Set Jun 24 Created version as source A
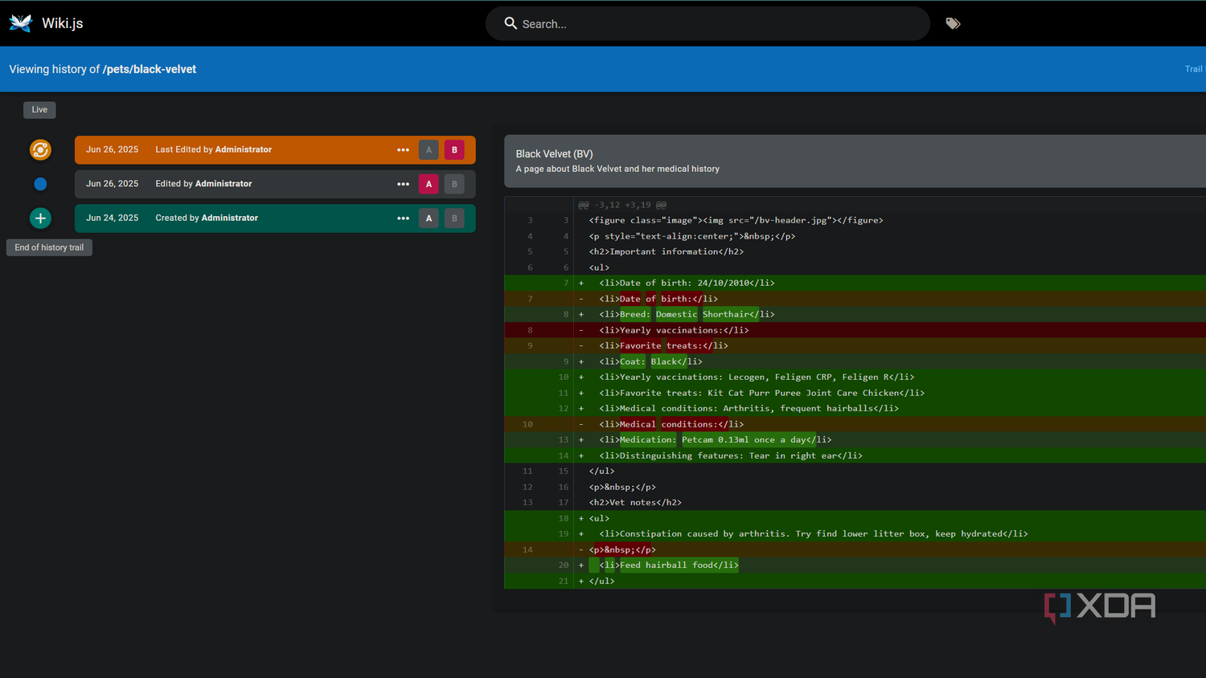This screenshot has height=678, width=1206. point(429,218)
